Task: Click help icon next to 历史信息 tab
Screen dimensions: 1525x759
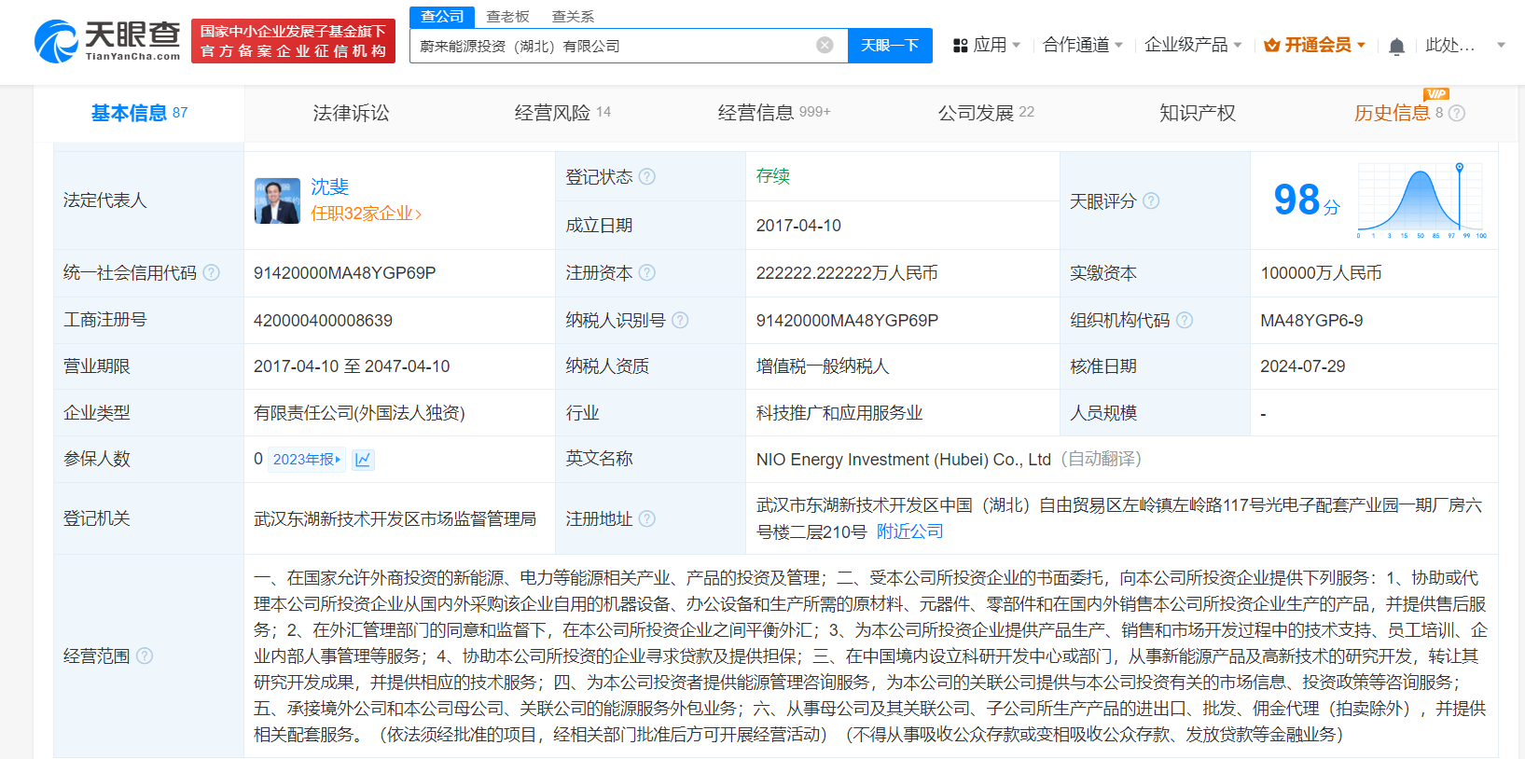Action: tap(1457, 113)
